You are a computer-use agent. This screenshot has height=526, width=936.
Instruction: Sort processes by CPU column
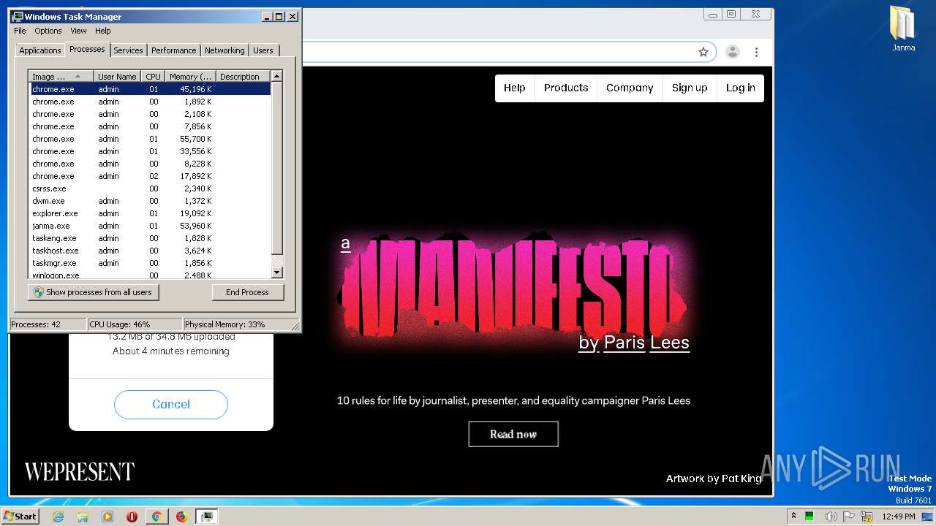coord(153,77)
